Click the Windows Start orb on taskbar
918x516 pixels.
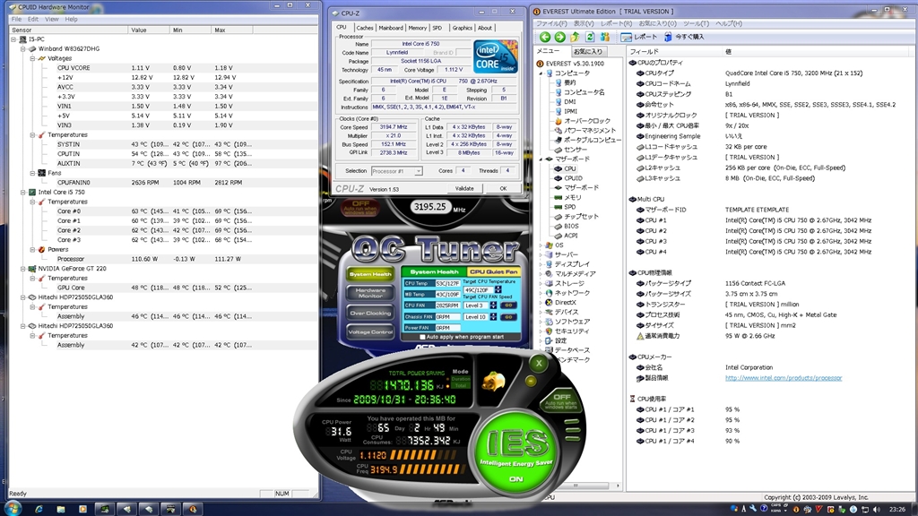(x=13, y=508)
